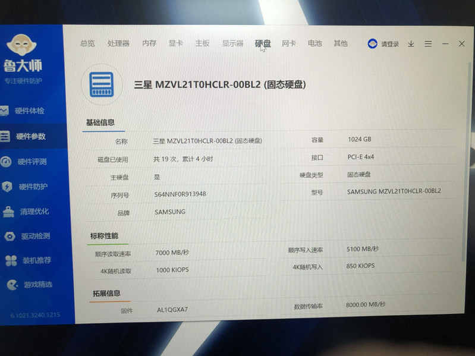Open the 显卡 tab
Viewport: 475px width, 356px height.
tap(175, 43)
